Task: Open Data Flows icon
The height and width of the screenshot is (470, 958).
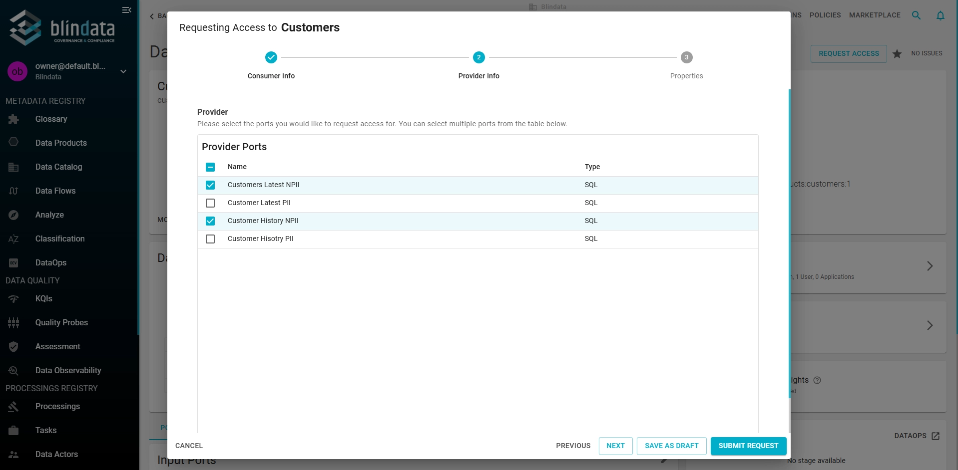Action: point(13,191)
